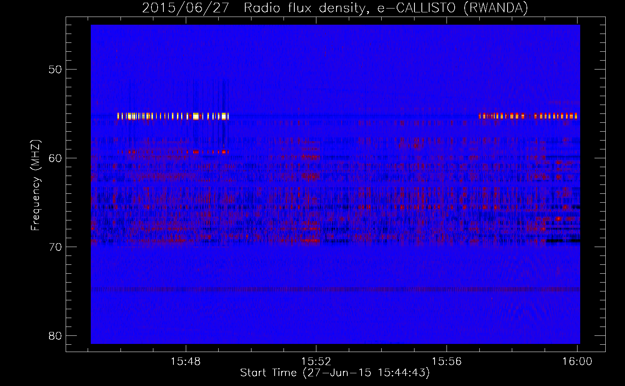Click the frequency tick label '70'
This screenshot has width=625, height=386.
(55, 247)
